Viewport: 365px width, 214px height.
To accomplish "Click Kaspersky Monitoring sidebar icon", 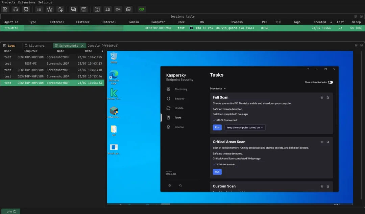I will 168,89.
